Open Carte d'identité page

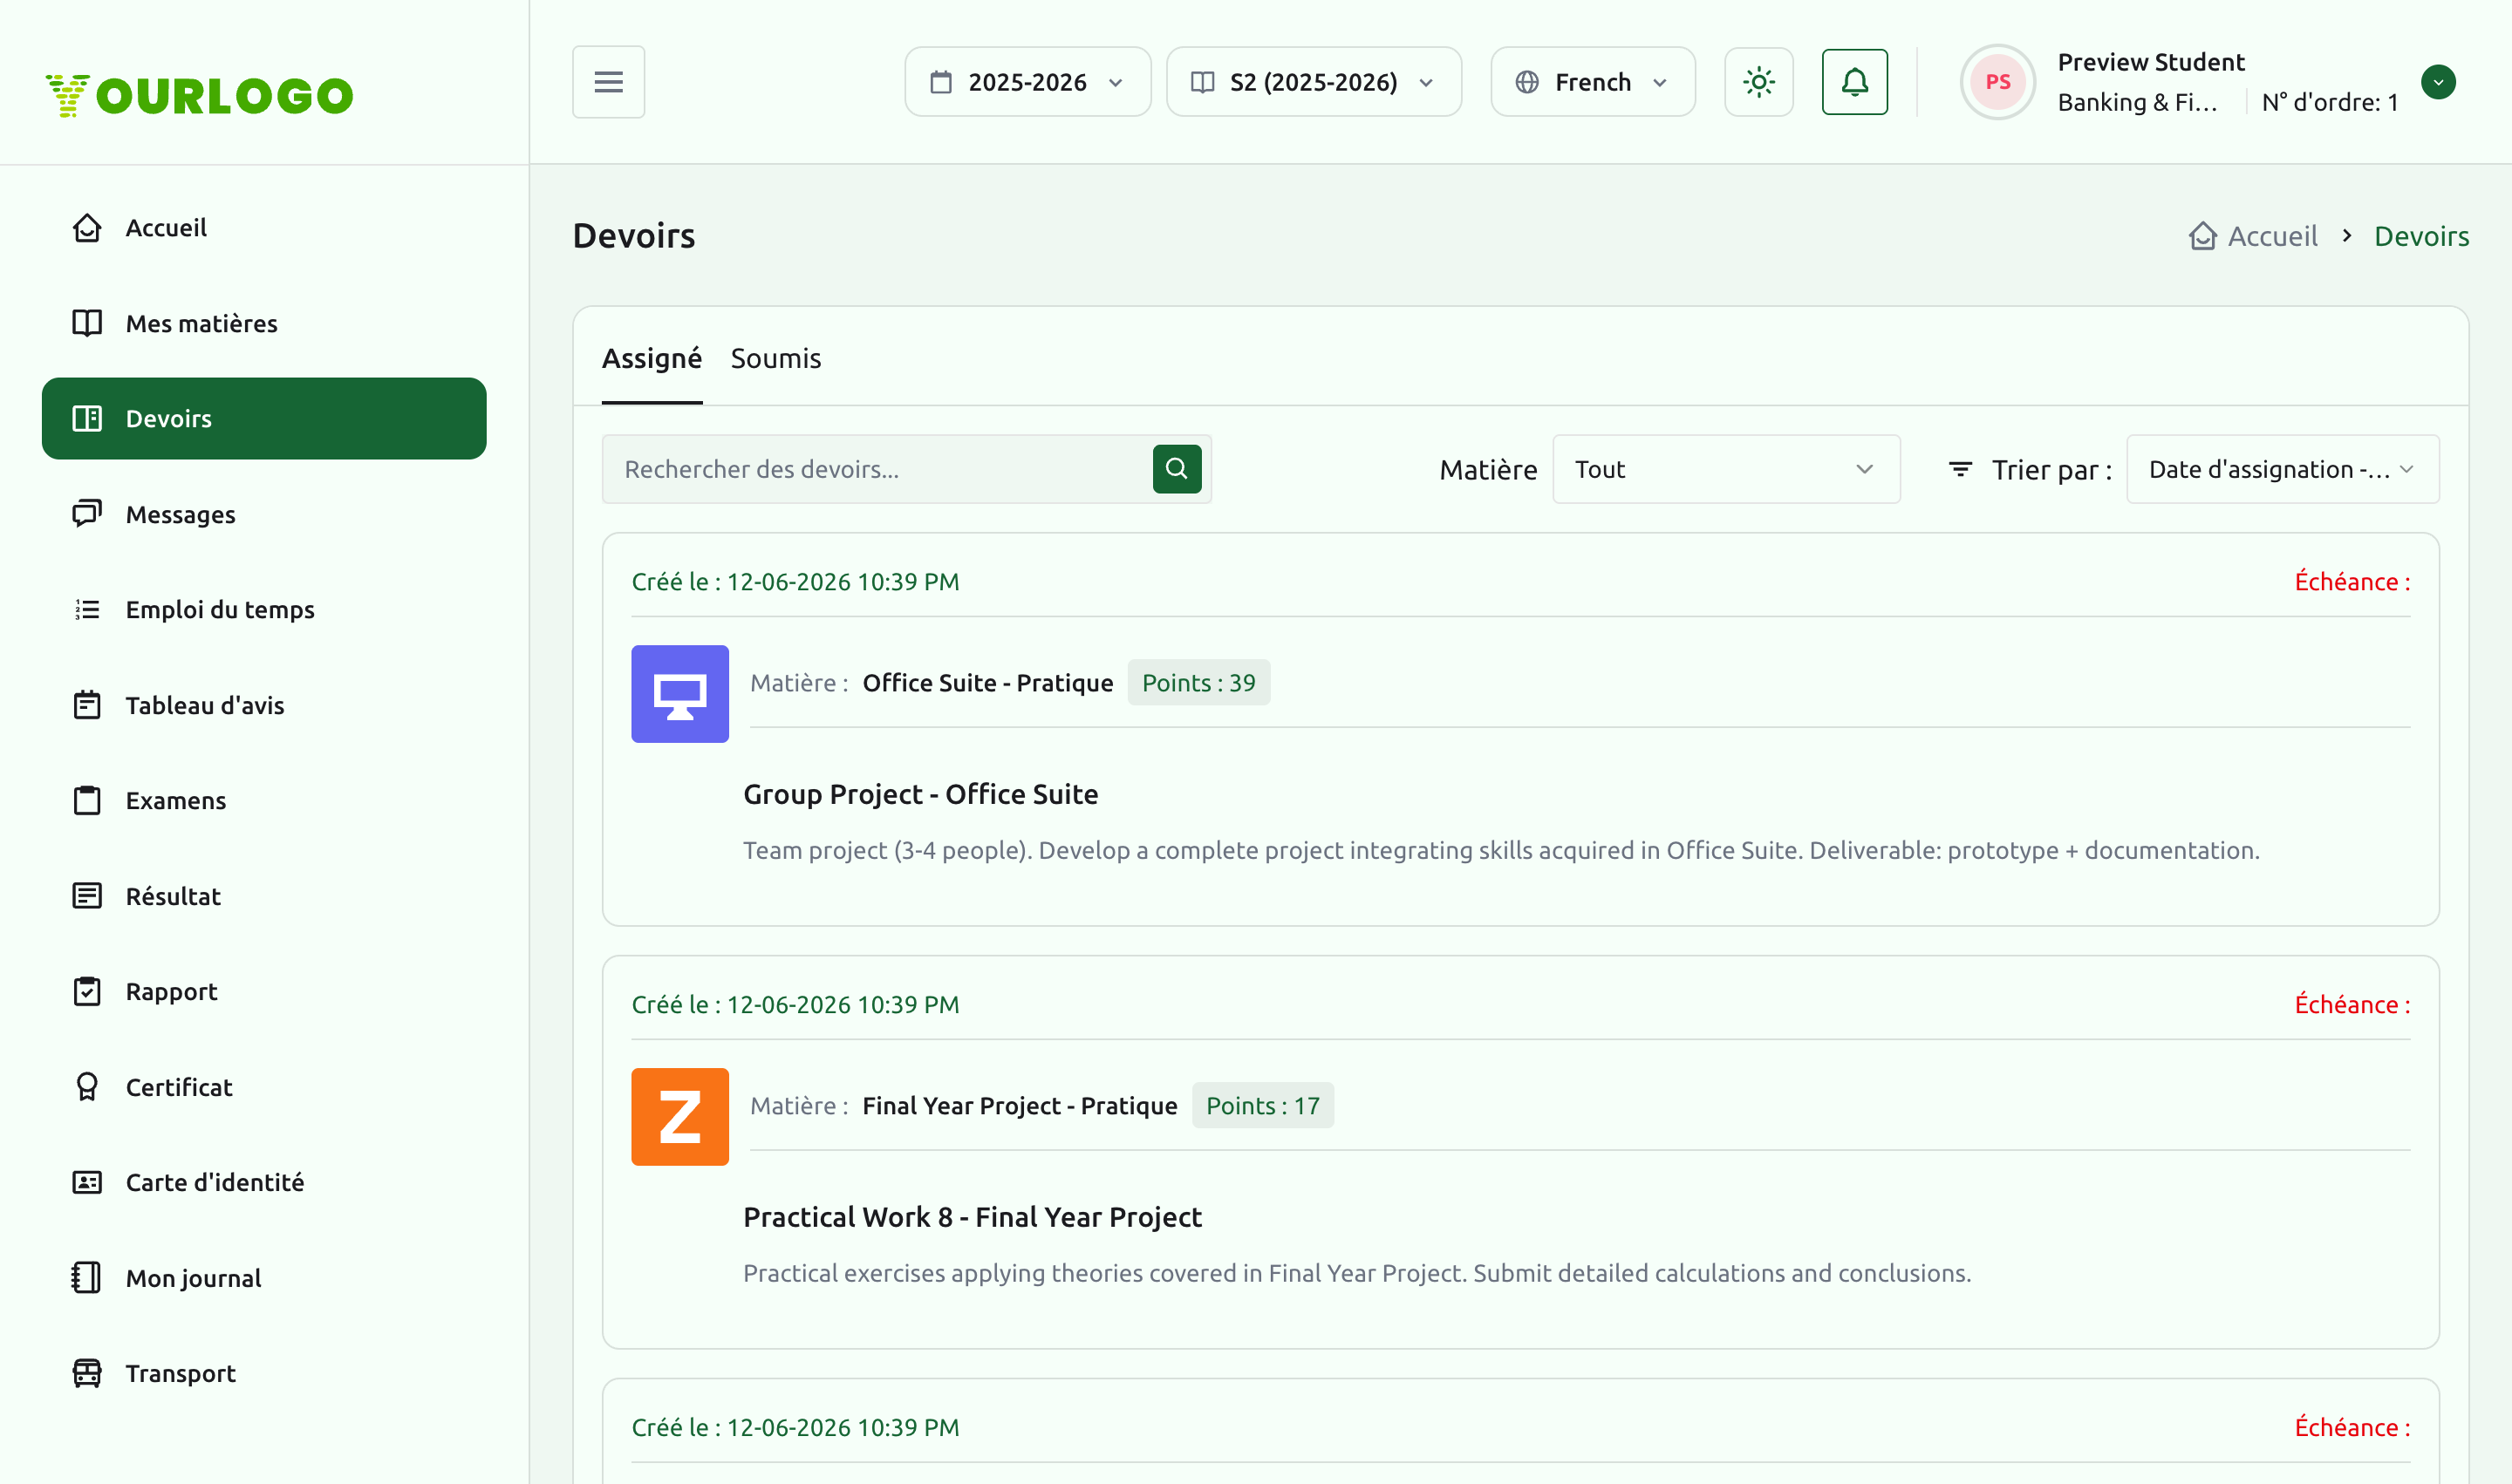[264, 1183]
